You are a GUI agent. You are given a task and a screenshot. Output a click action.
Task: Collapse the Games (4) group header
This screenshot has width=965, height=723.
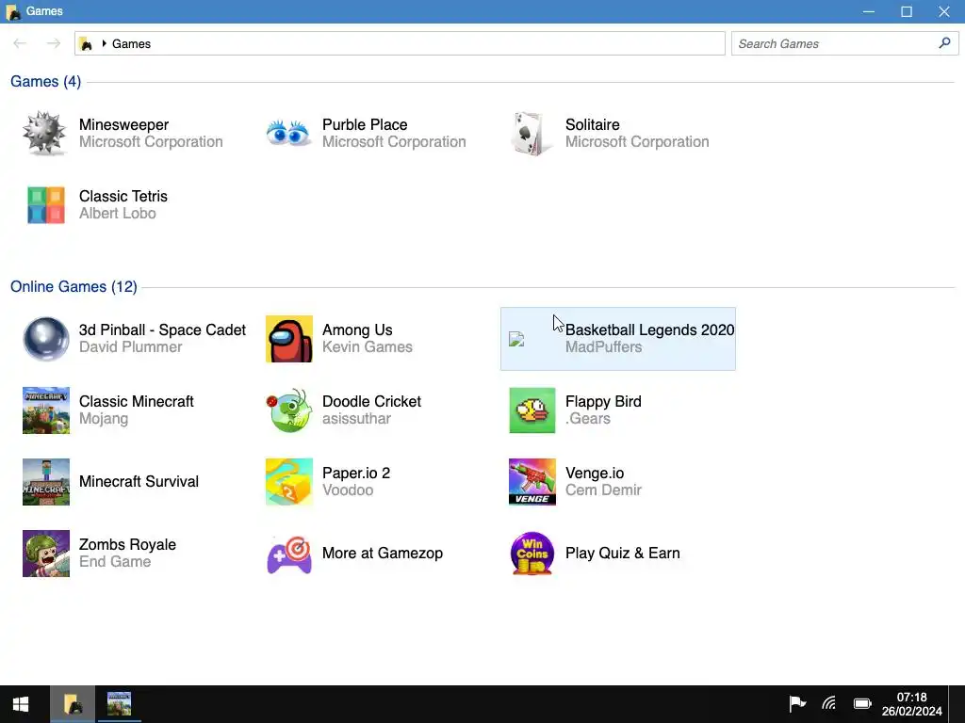[45, 81]
